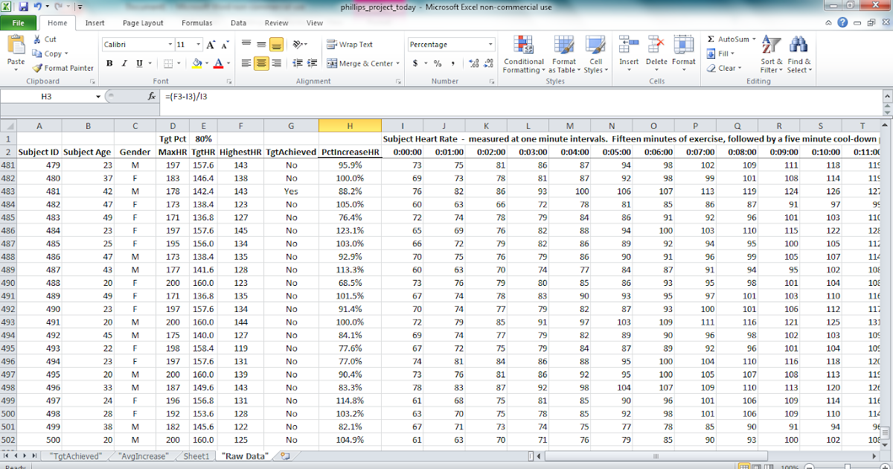This screenshot has height=469, width=893.
Task: Click Format as Table
Action: point(564,54)
